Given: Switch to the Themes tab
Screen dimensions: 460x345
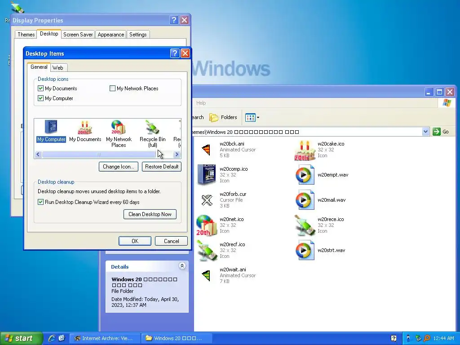Looking at the screenshot, I should tap(26, 34).
